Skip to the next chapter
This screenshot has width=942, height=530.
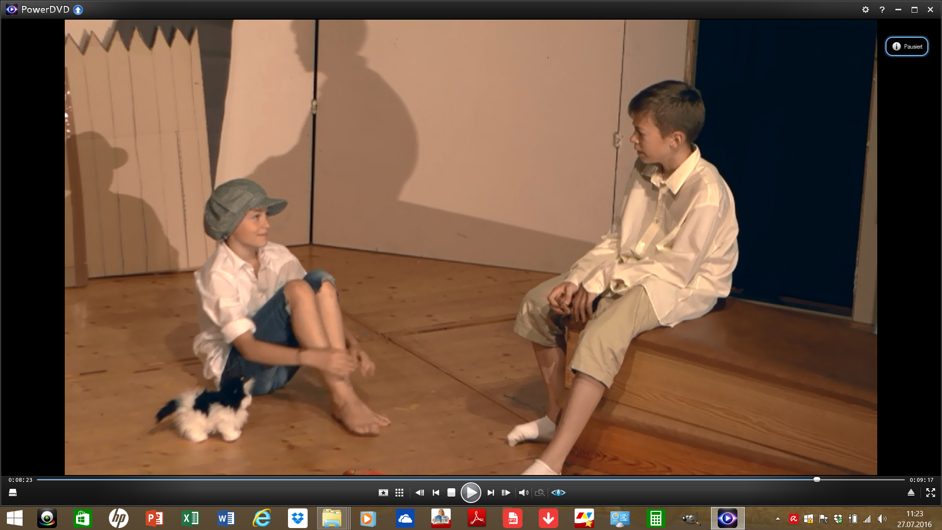coord(491,493)
